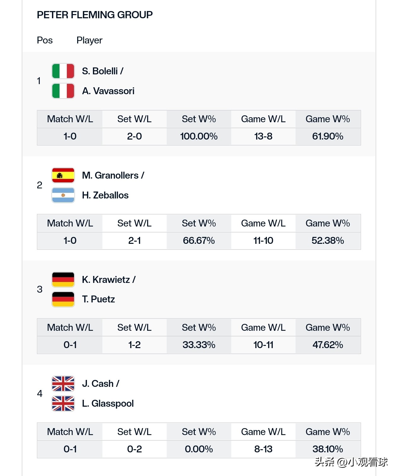Image resolution: width=397 pixels, height=476 pixels.
Task: Click the Pos column header
Action: click(x=45, y=40)
